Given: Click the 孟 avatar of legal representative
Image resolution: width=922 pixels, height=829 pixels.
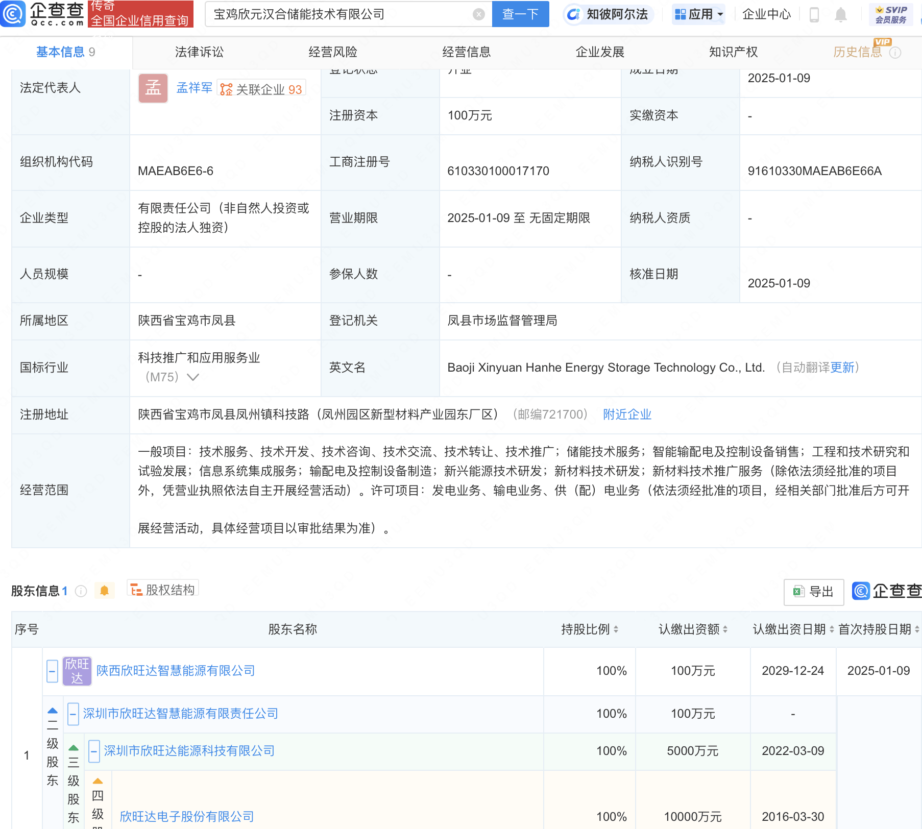Looking at the screenshot, I should [153, 88].
